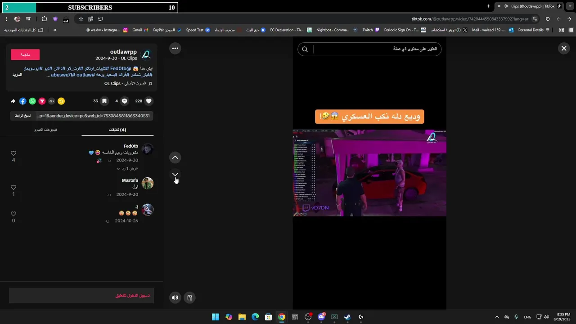
Task: Log in to comment link
Action: (133, 296)
